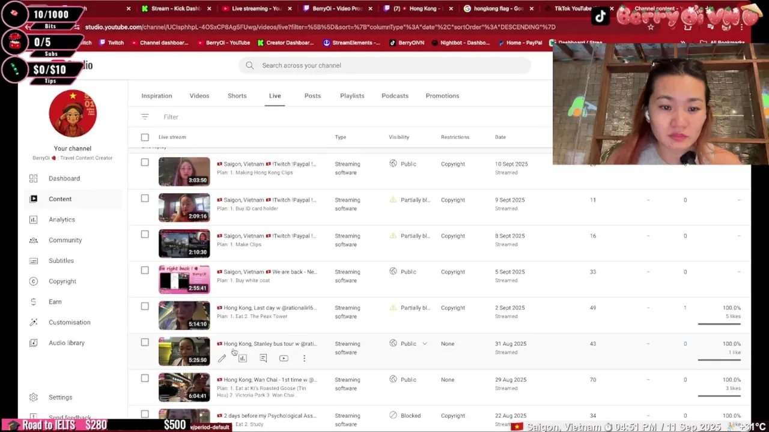This screenshot has height=432, width=769.
Task: Click the browser address bar URL
Action: (x=320, y=27)
